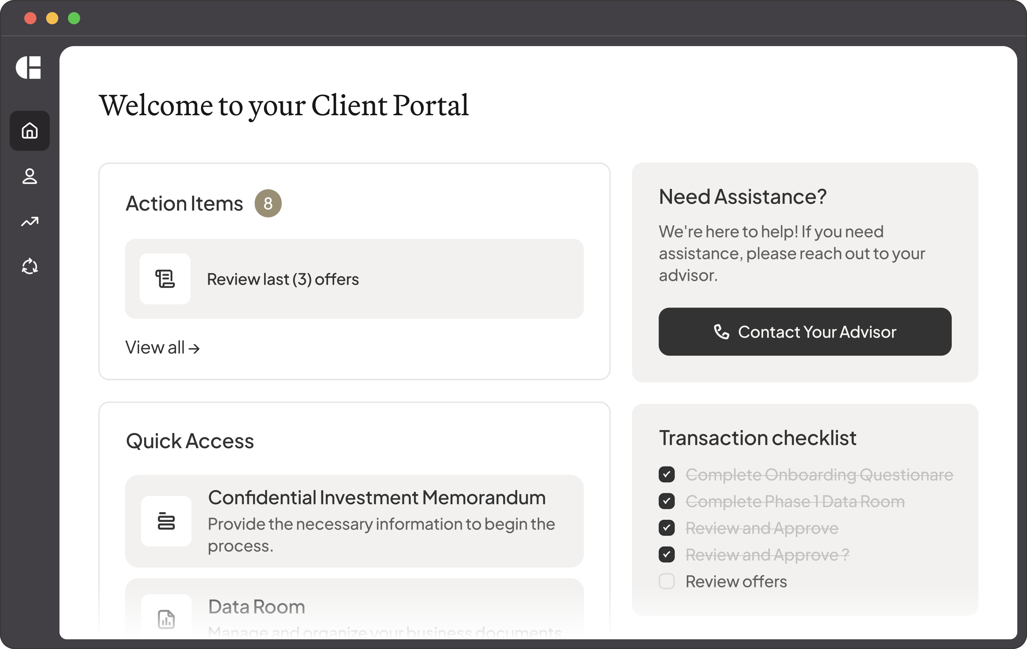Image resolution: width=1027 pixels, height=649 pixels.
Task: Click the app logo in sidebar
Action: 29,67
